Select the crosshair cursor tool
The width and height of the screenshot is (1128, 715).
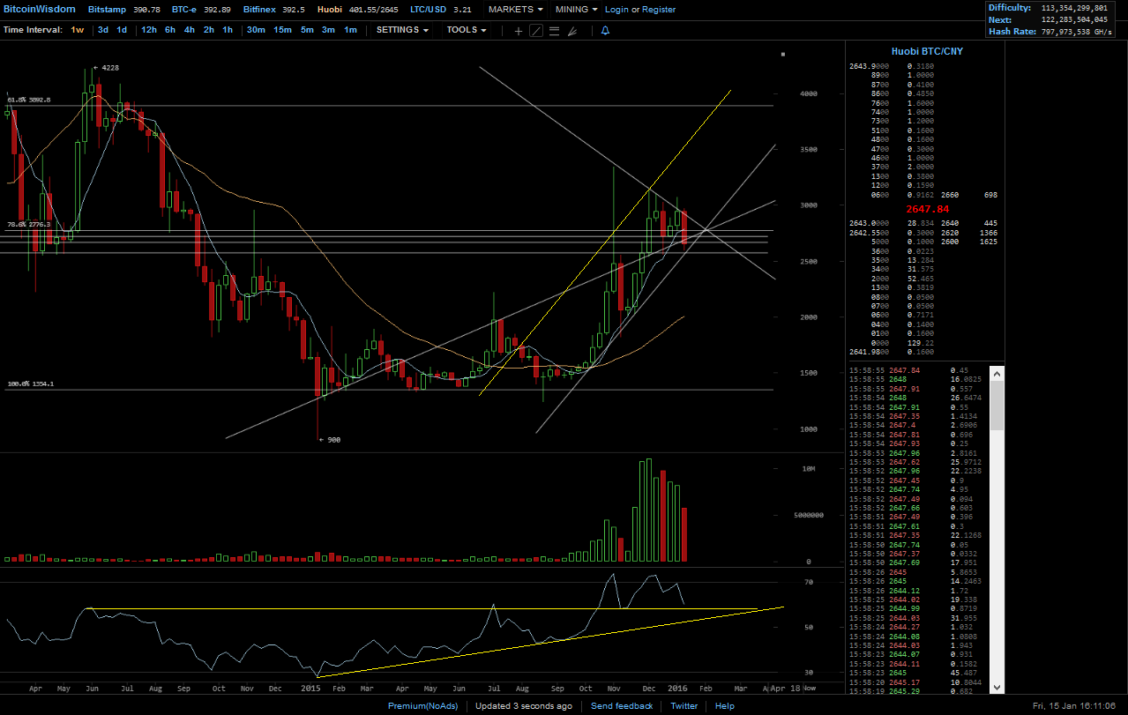click(519, 30)
